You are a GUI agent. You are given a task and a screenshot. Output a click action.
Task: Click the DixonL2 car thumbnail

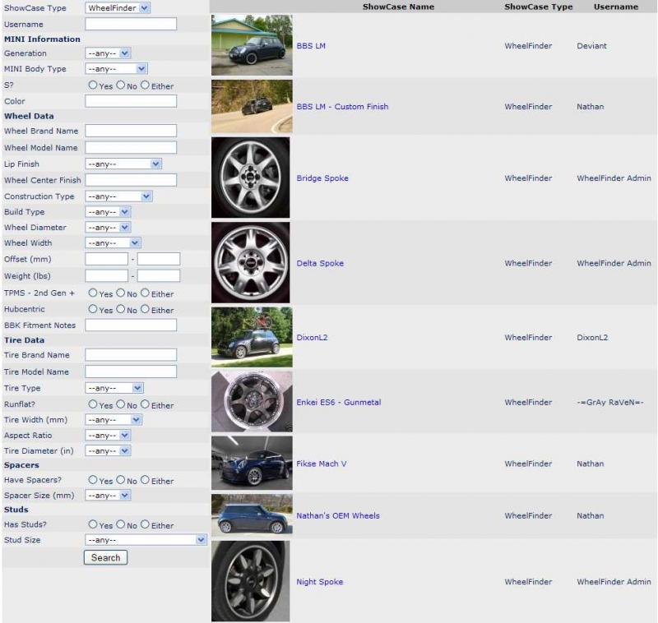(x=251, y=337)
